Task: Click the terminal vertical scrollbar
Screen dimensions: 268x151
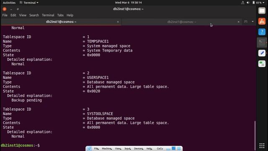Action: (x=255, y=135)
